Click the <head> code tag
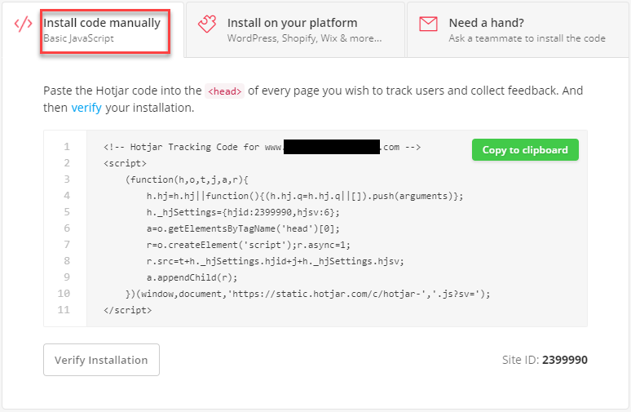 (224, 91)
